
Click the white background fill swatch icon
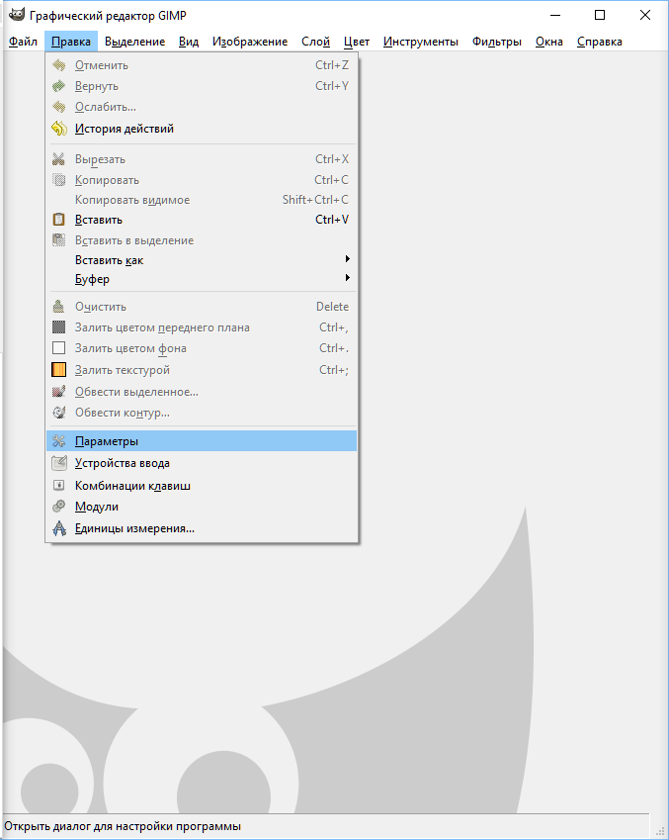(x=59, y=348)
